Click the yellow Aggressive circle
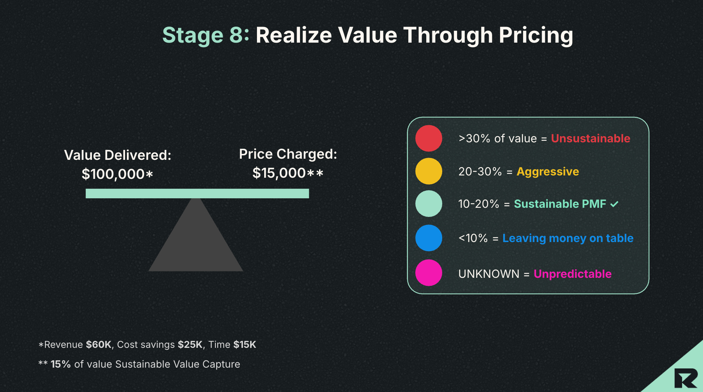 (429, 171)
